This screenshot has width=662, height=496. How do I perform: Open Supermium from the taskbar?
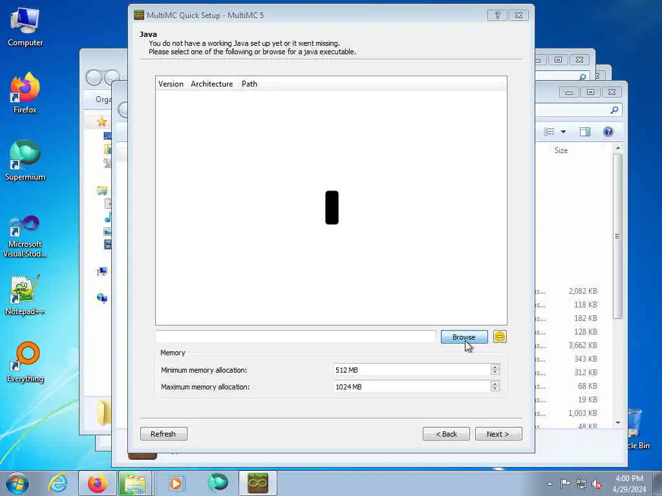click(217, 483)
